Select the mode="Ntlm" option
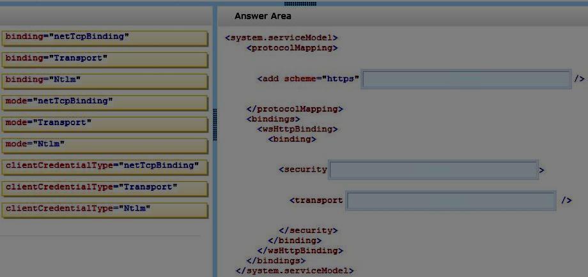The width and height of the screenshot is (588, 277). [104, 146]
